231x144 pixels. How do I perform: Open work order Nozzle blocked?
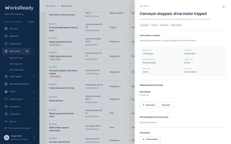tap(56, 101)
